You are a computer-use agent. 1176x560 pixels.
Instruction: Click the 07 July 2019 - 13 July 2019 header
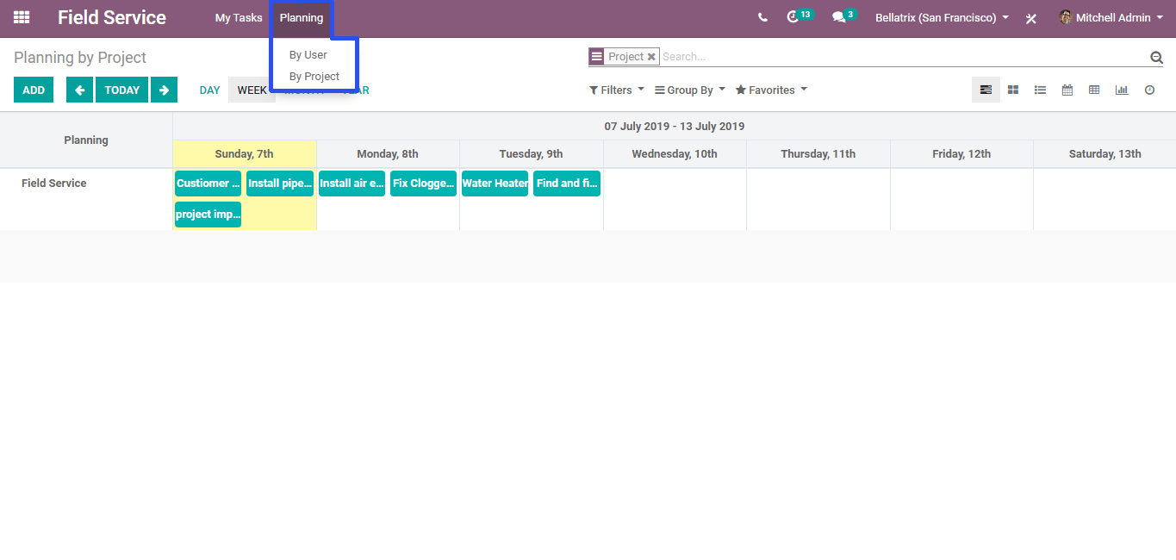point(675,127)
